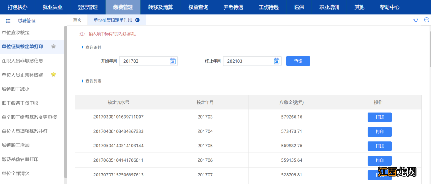
Task: Click the 查询 button
Action: pyautogui.click(x=298, y=61)
